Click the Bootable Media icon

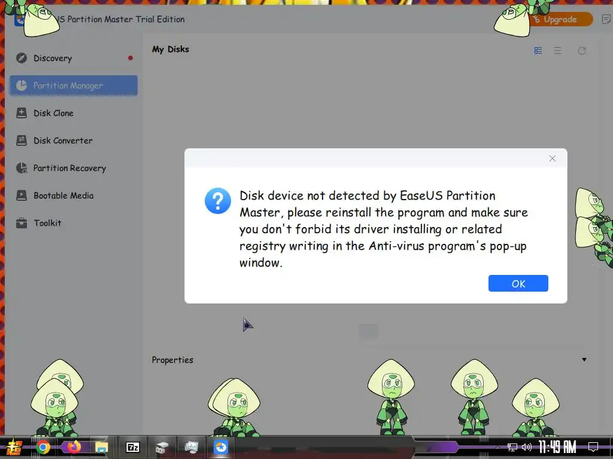22,195
